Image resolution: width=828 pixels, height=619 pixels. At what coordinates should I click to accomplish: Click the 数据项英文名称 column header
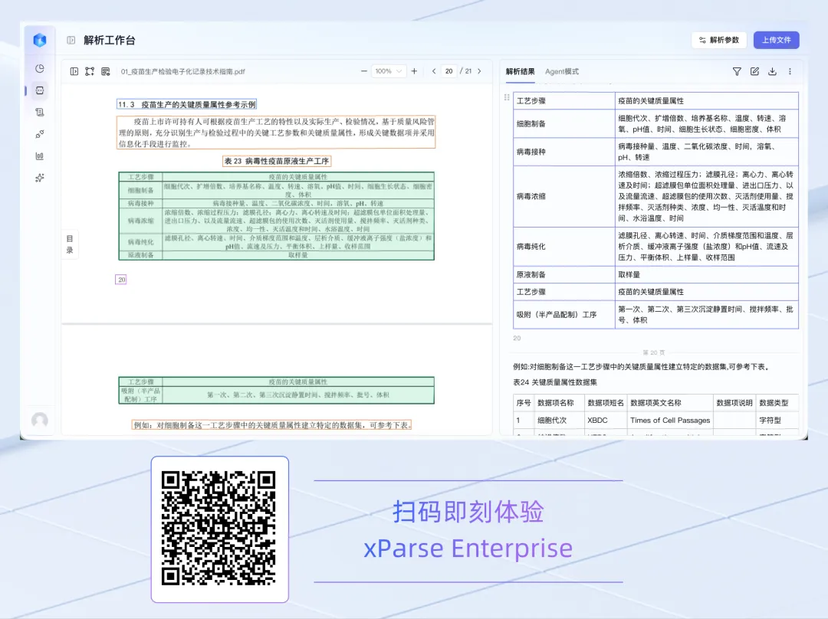[x=669, y=403]
